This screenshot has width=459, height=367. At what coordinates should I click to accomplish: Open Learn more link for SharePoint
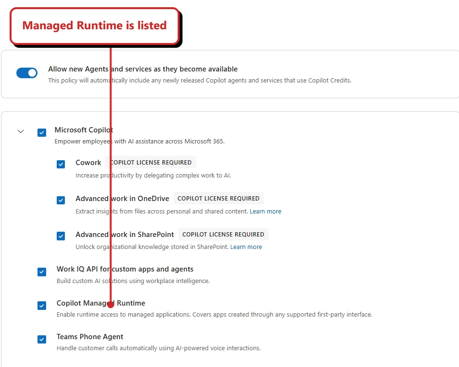pos(246,247)
